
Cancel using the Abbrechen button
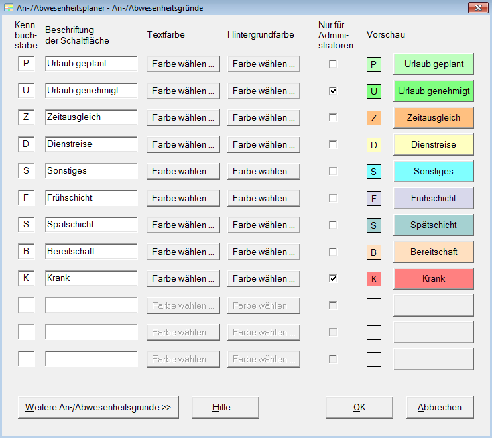click(x=440, y=407)
